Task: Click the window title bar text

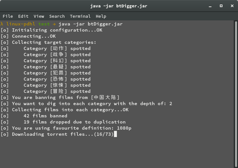Action: click(119, 6)
